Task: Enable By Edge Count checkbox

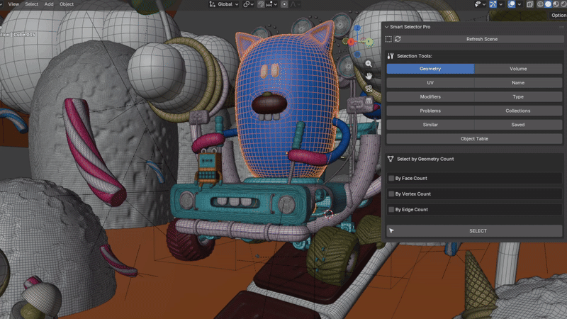Action: click(x=391, y=209)
